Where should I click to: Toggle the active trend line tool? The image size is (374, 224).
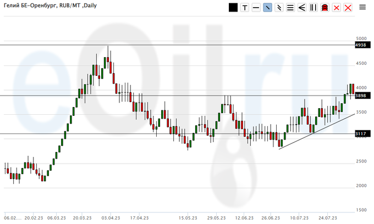point(267,8)
